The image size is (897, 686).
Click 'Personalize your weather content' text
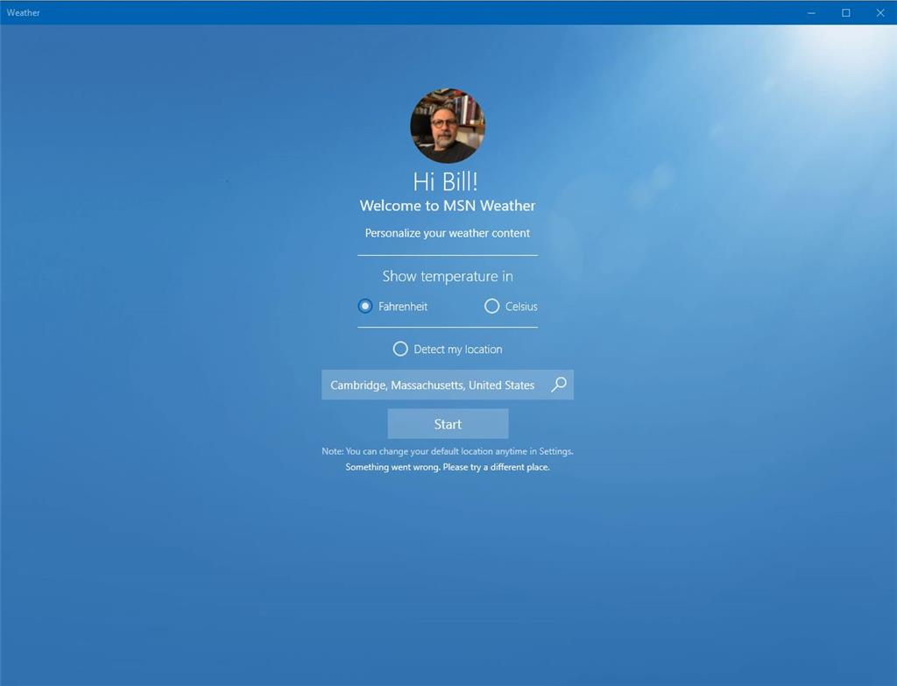coord(448,233)
